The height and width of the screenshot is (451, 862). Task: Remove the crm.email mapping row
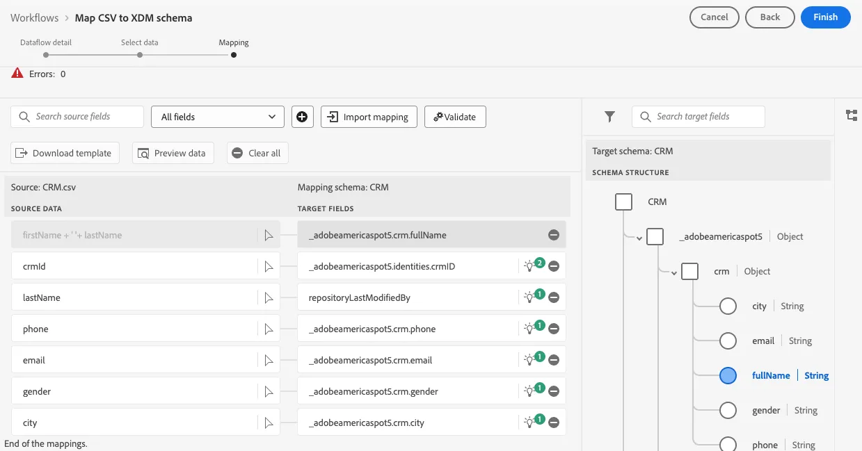554,360
